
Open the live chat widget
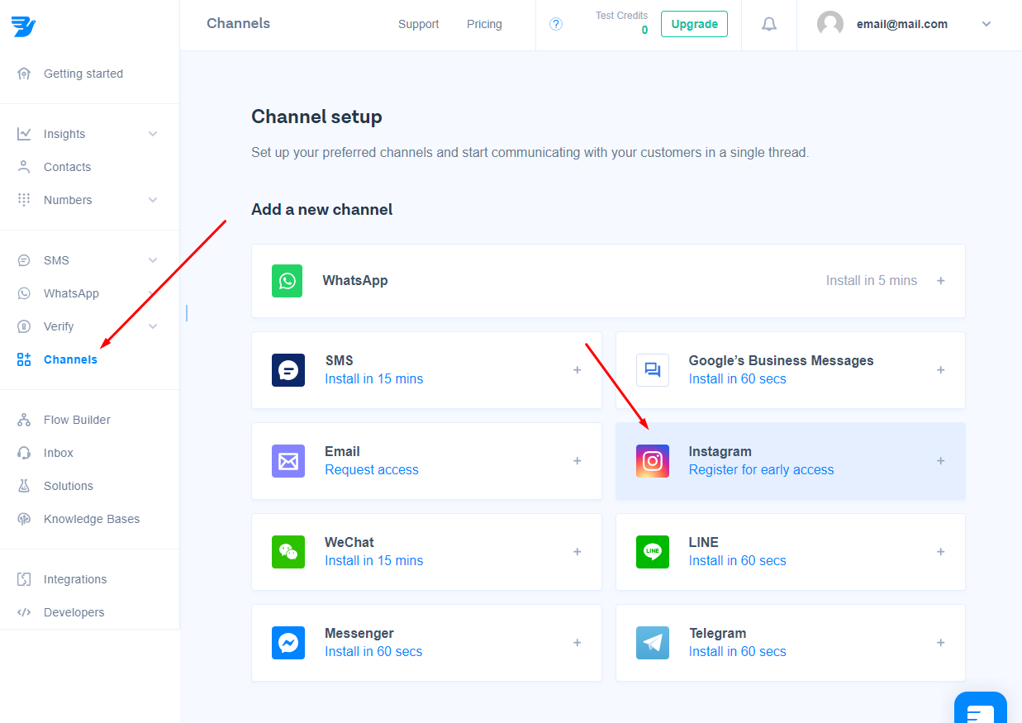coord(981,708)
